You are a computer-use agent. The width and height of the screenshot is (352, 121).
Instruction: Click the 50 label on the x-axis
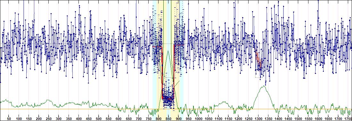point(9,118)
